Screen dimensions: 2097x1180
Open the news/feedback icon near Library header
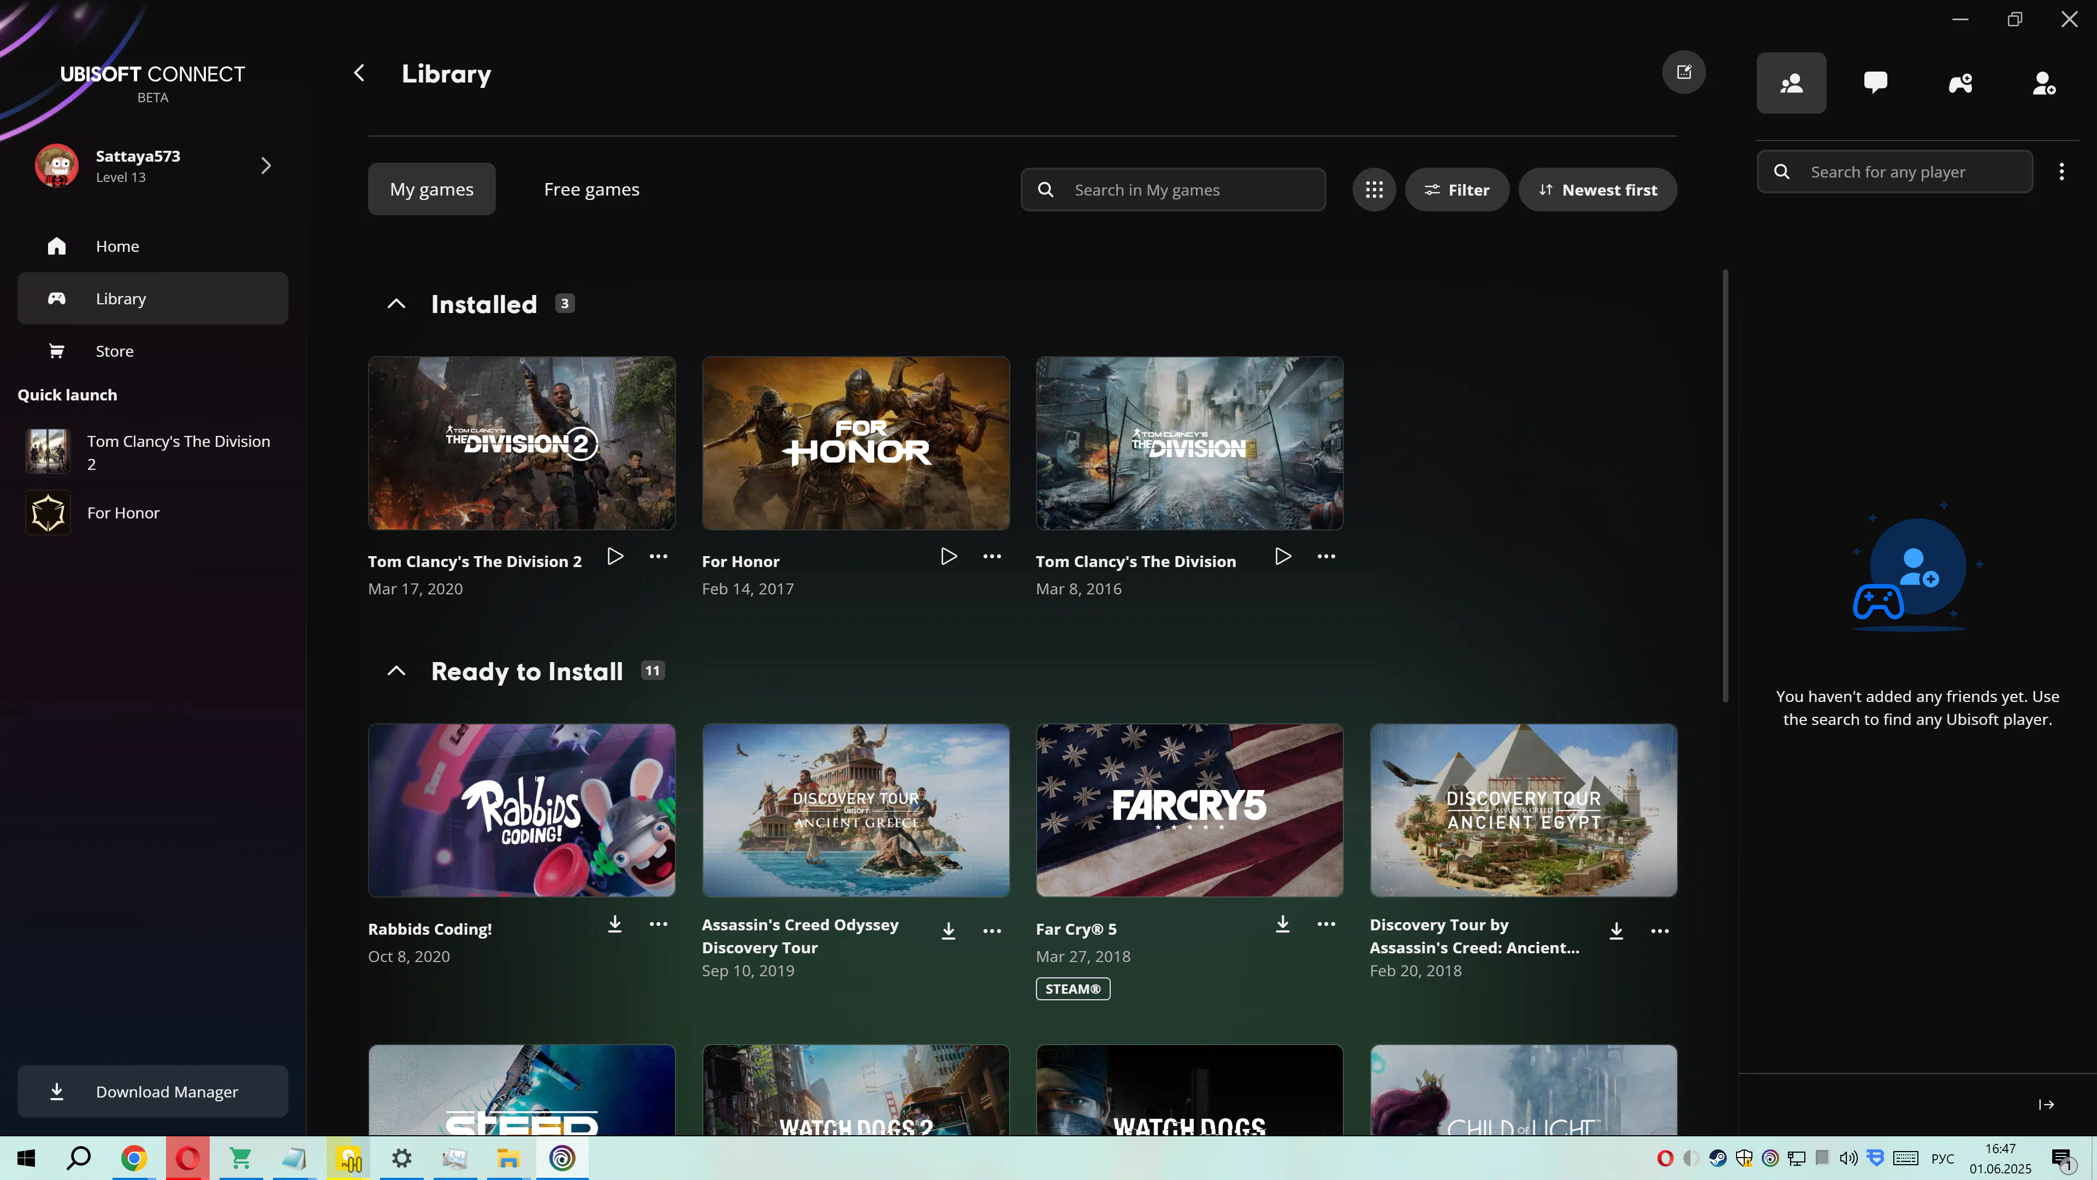[1684, 73]
